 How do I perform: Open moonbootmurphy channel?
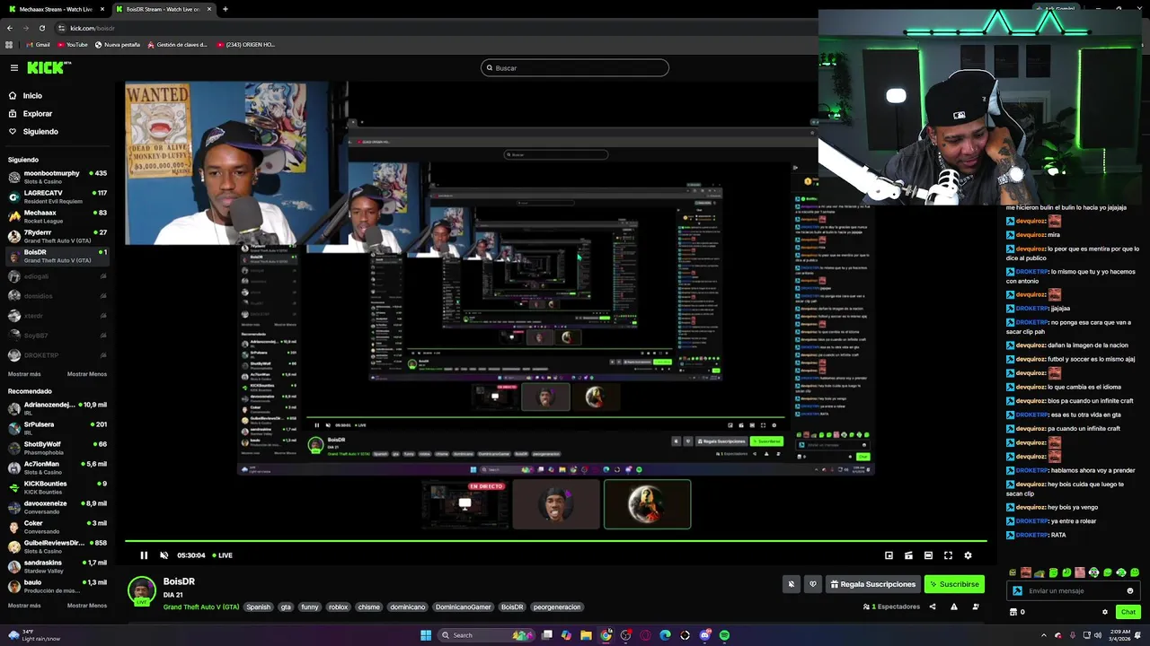[57, 177]
